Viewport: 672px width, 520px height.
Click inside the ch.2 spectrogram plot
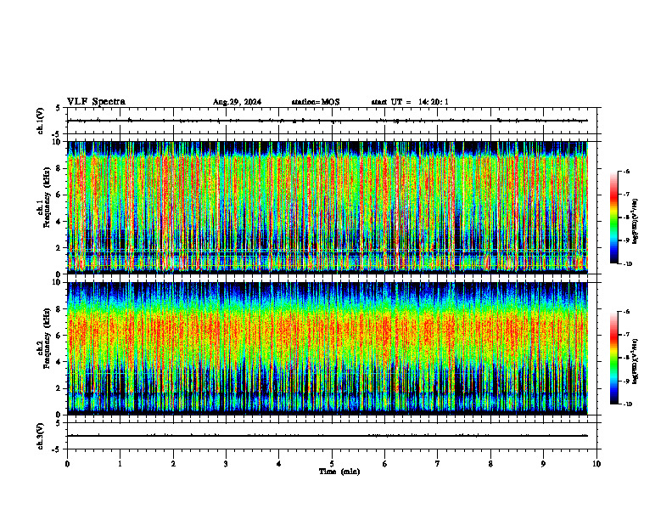[x=328, y=348]
